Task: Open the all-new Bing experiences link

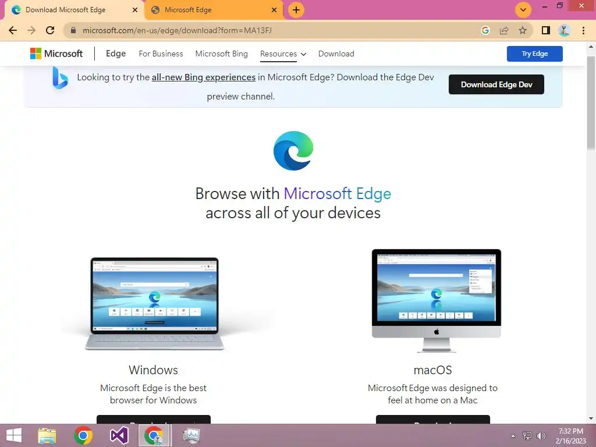Action: (203, 77)
